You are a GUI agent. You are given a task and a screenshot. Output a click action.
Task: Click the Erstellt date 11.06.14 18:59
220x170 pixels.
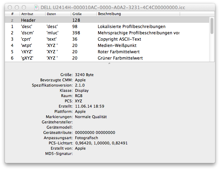tap(90, 106)
